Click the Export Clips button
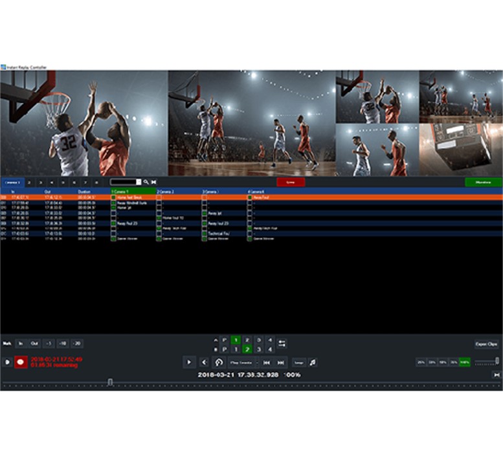Screen dimensions: 503x459 pyautogui.click(x=486, y=344)
